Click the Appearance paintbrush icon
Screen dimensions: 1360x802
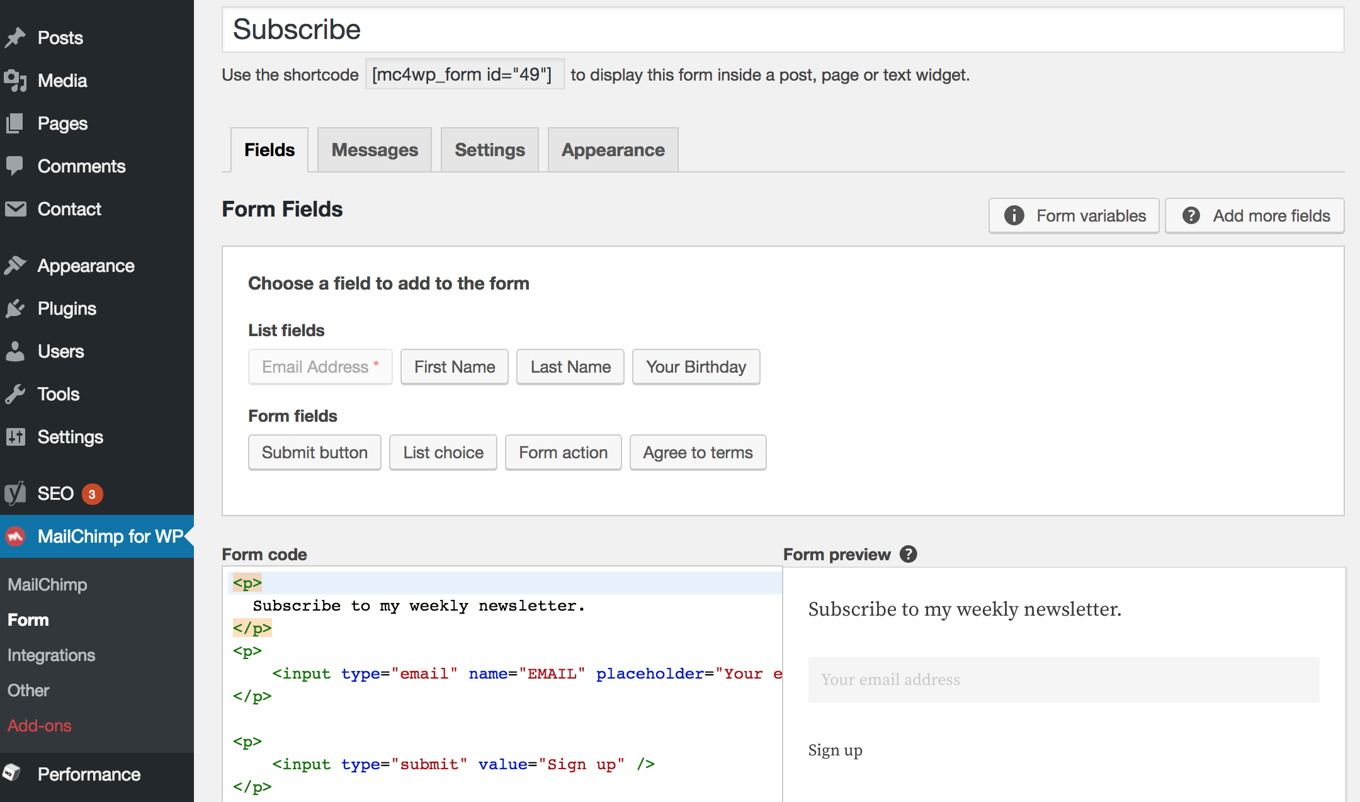[15, 266]
